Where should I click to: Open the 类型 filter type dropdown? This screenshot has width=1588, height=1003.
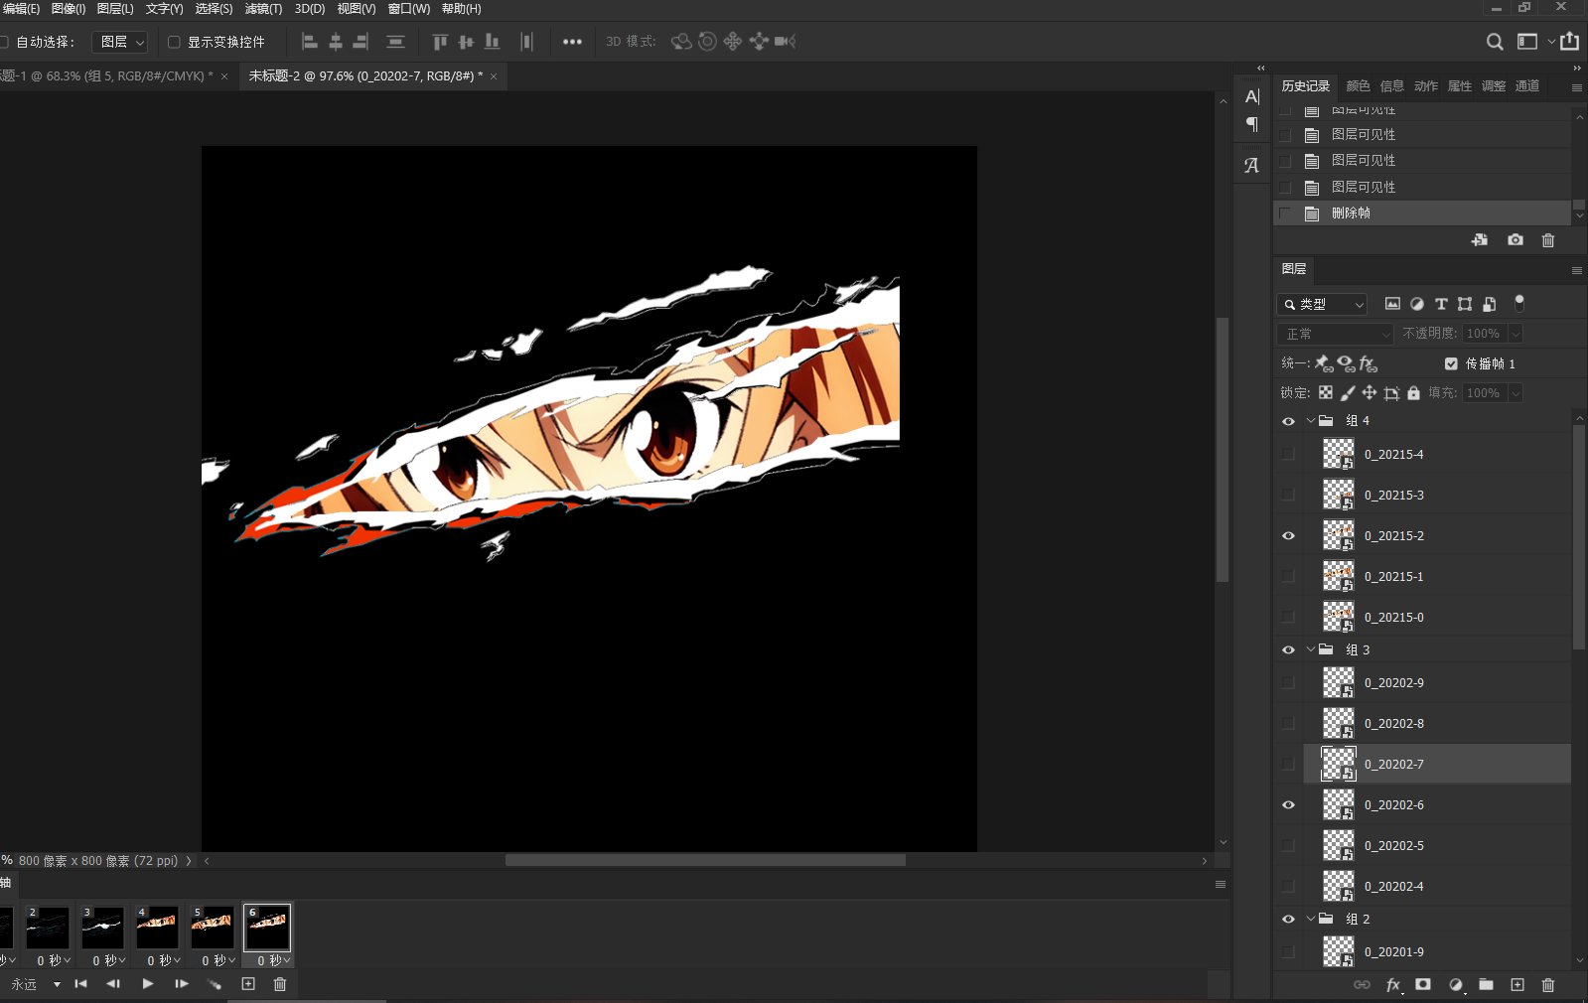click(x=1323, y=304)
